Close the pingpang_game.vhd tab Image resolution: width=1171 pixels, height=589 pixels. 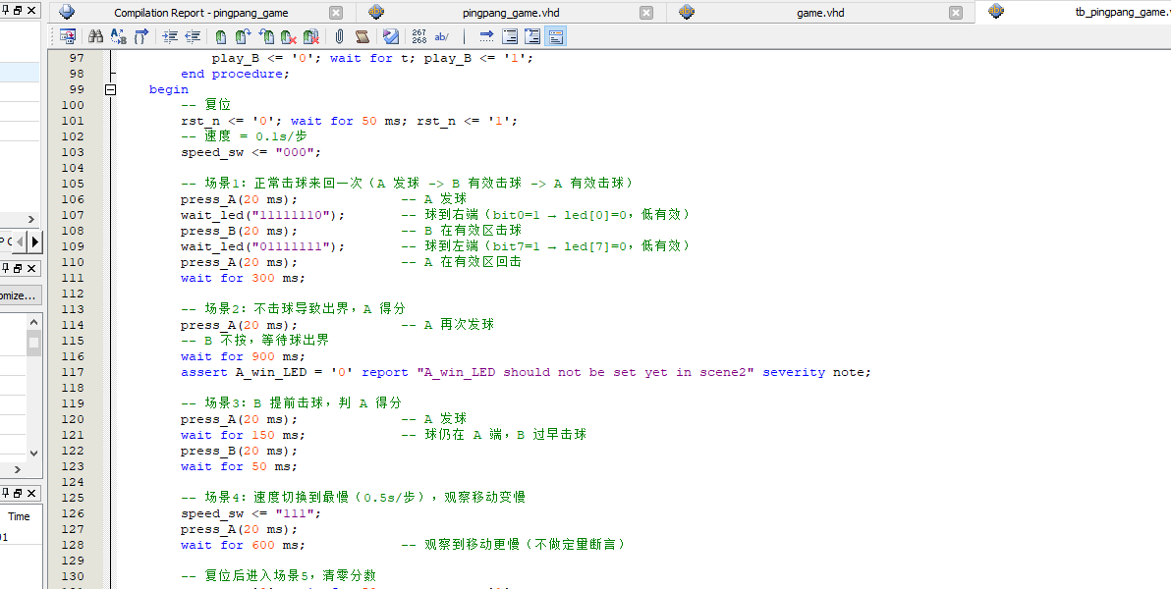pos(646,13)
